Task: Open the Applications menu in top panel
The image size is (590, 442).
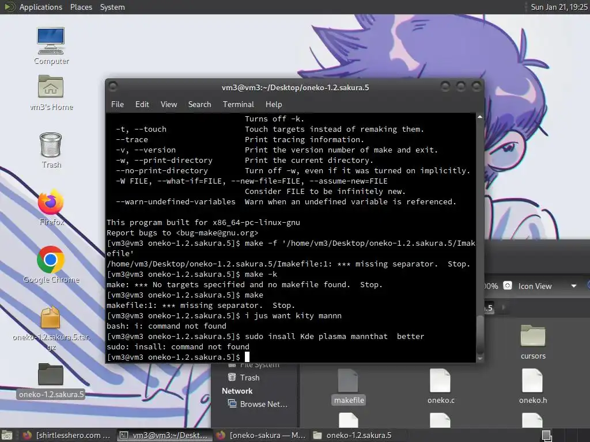Action: point(41,7)
